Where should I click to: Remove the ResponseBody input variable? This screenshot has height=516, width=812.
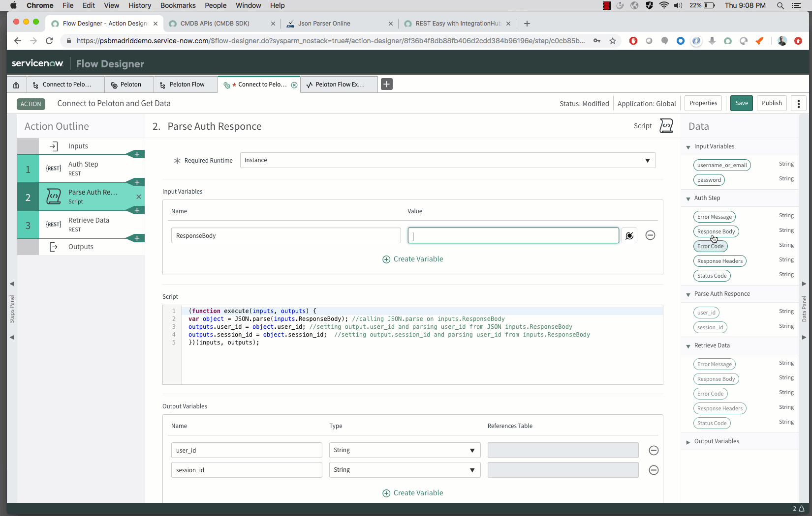click(x=650, y=235)
